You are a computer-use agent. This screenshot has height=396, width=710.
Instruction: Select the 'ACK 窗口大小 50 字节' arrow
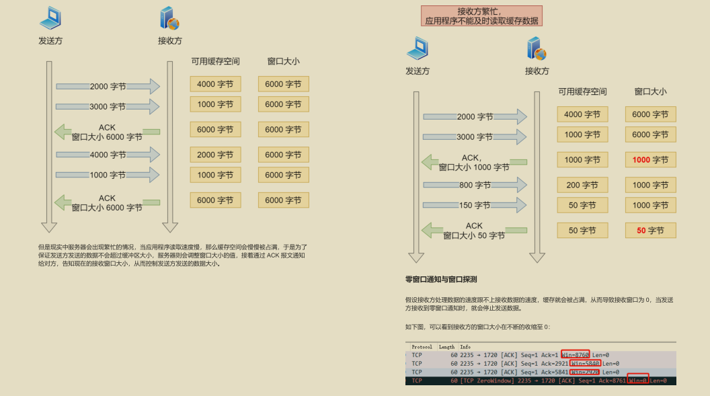pos(474,231)
